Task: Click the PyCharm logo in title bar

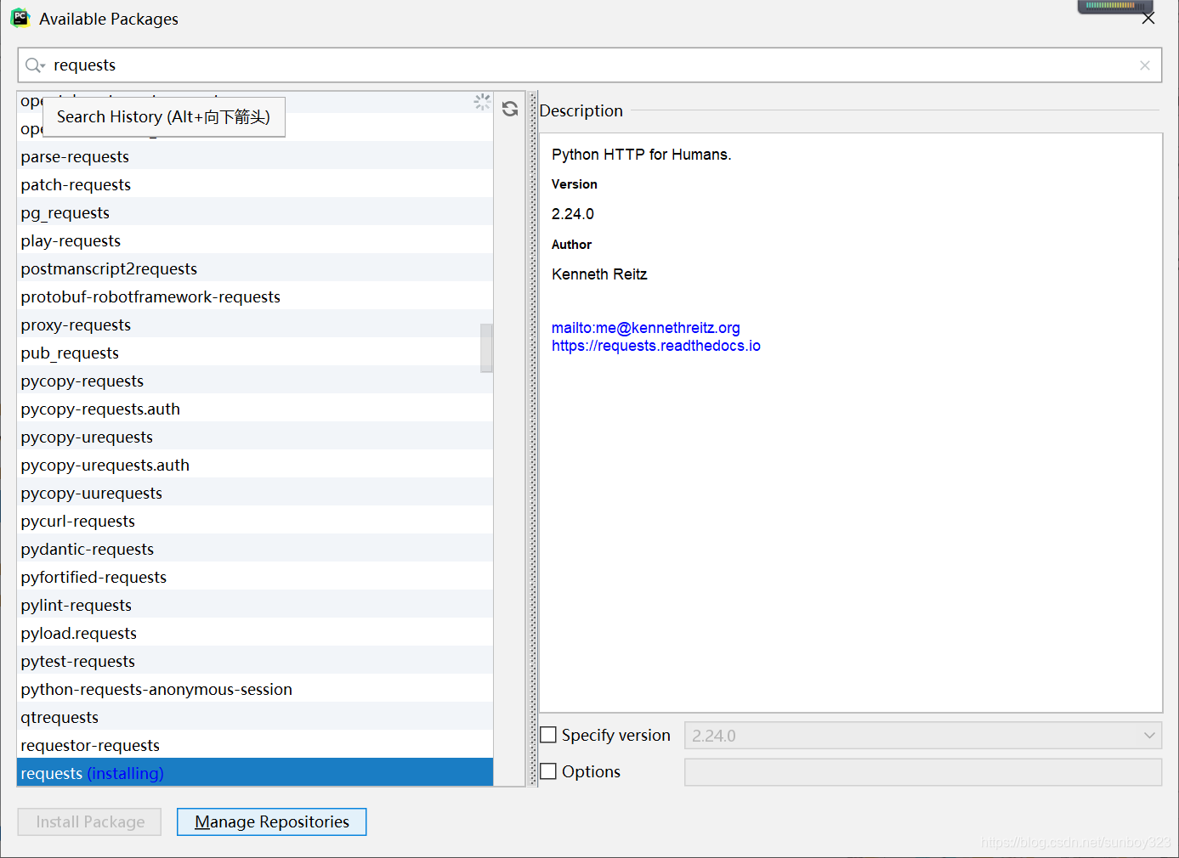Action: (x=20, y=18)
